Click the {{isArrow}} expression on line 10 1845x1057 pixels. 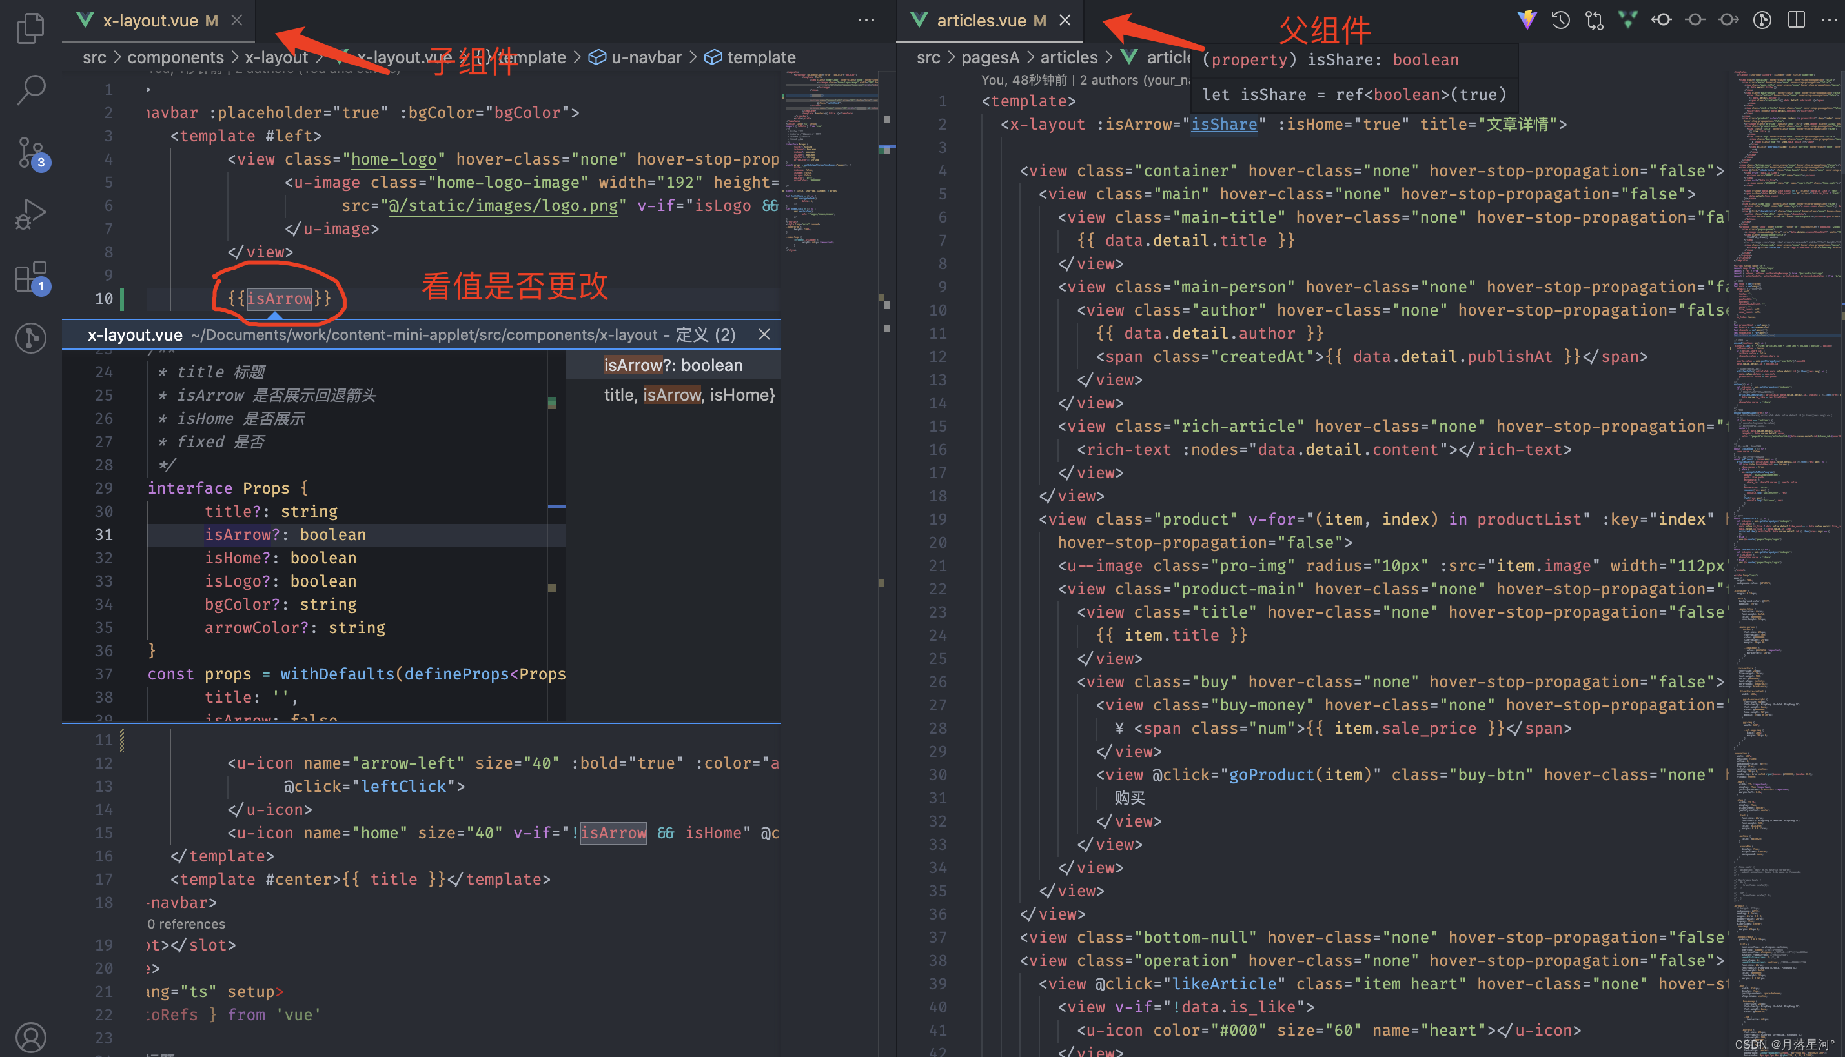click(280, 298)
